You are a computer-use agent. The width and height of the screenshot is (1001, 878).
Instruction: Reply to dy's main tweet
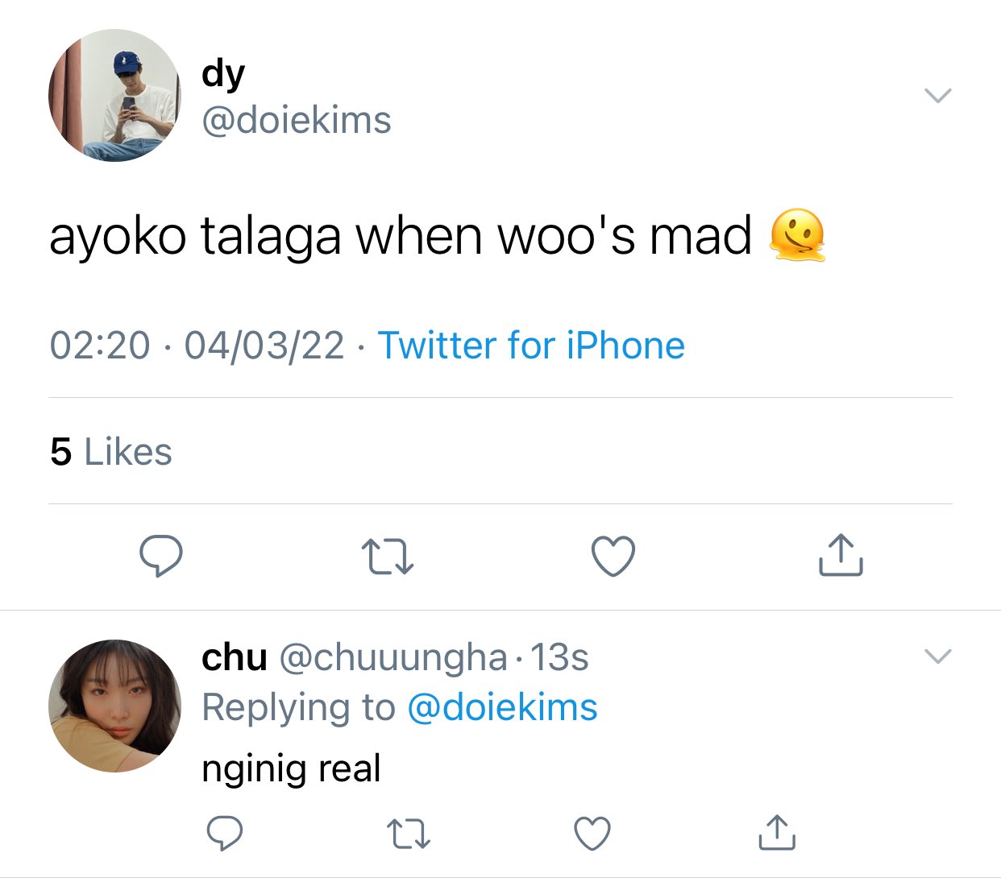pos(161,556)
